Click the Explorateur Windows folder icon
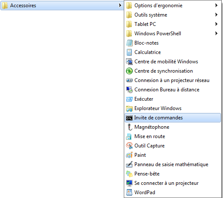This screenshot has height=198, width=223. pos(129,108)
